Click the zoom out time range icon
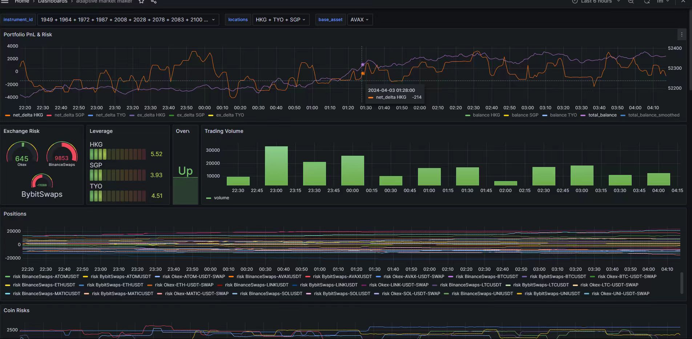Image resolution: width=692 pixels, height=339 pixels. 631,1
